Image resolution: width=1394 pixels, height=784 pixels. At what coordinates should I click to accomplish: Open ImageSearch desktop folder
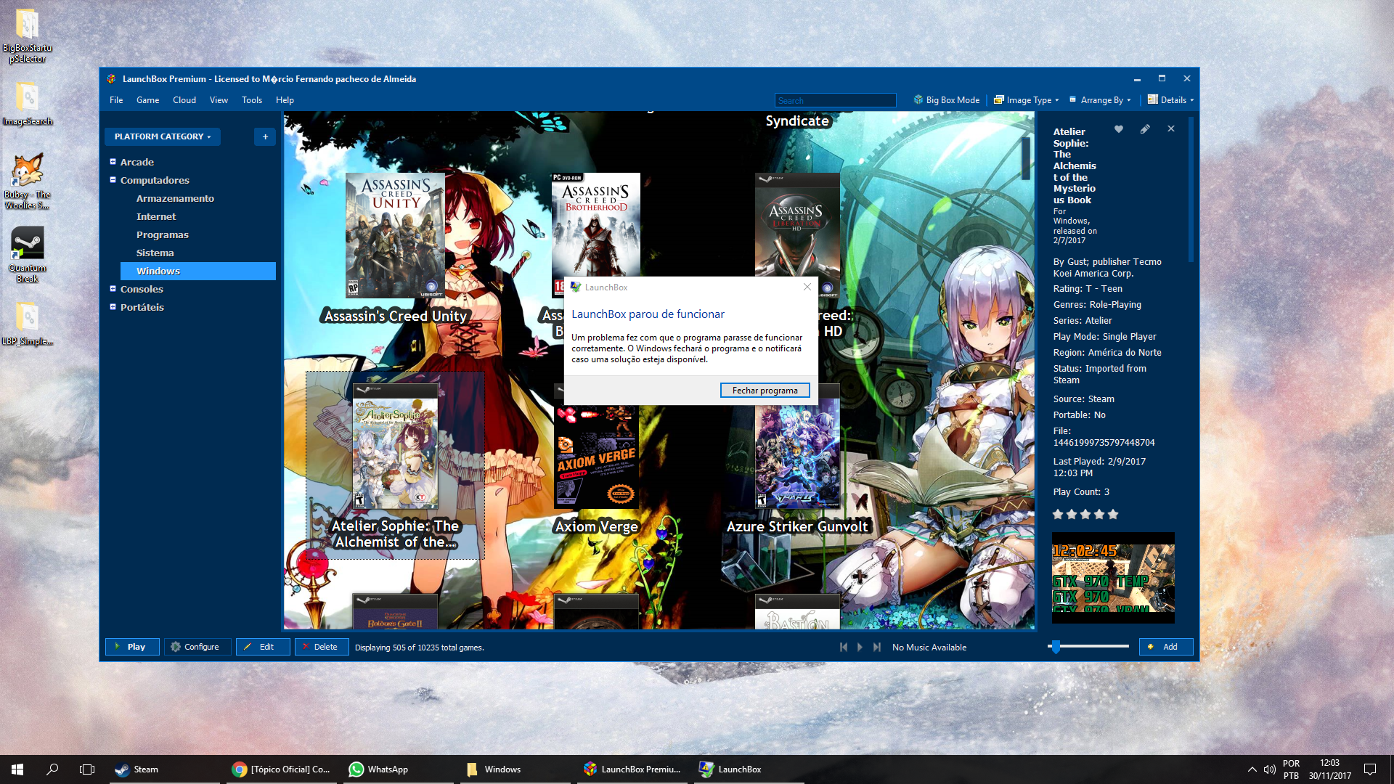[x=28, y=103]
